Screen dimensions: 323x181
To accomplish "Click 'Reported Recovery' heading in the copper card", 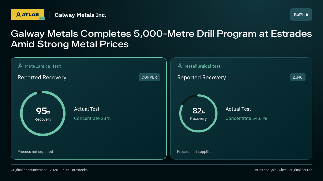I will pyautogui.click(x=42, y=77).
